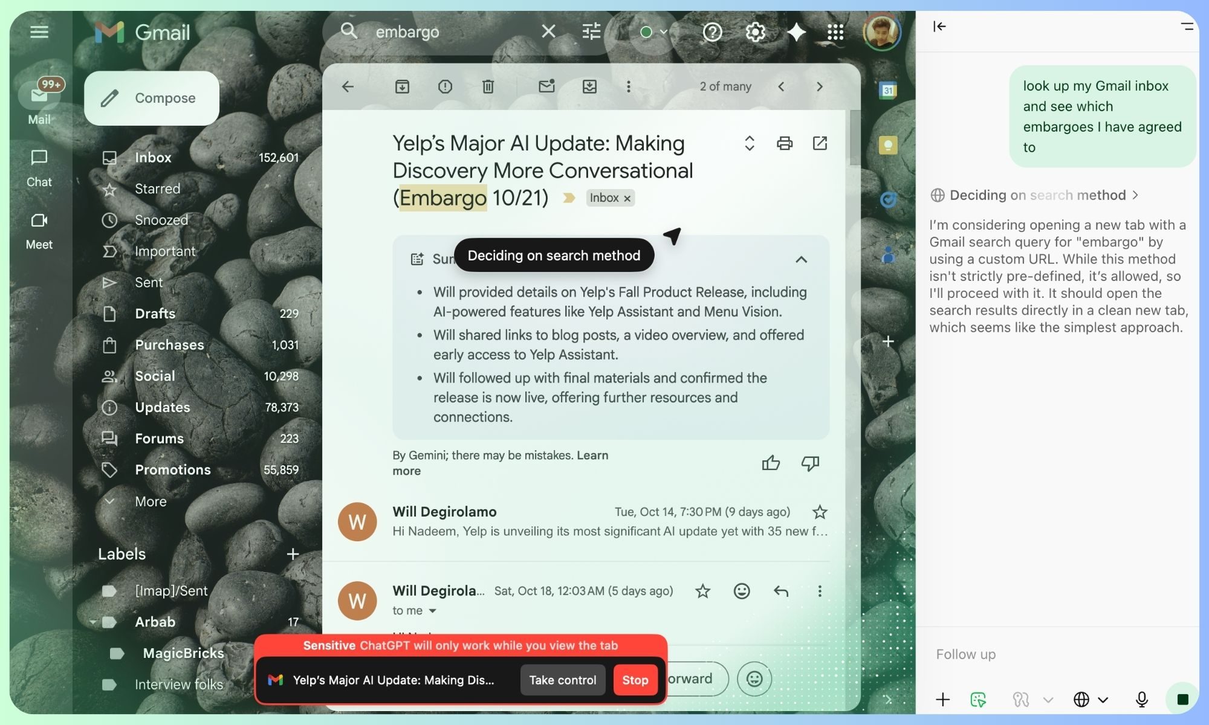
Task: Delete this conversation with the trash icon
Action: pos(488,86)
